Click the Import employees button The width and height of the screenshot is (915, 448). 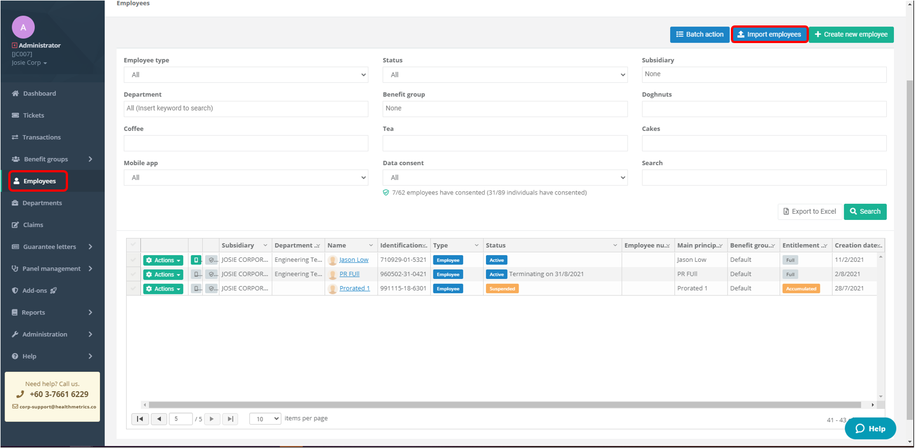[770, 34]
